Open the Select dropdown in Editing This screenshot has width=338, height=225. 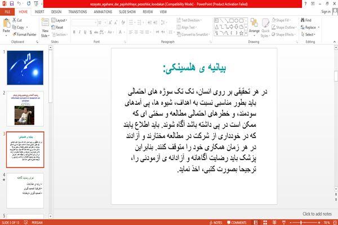click(308, 34)
